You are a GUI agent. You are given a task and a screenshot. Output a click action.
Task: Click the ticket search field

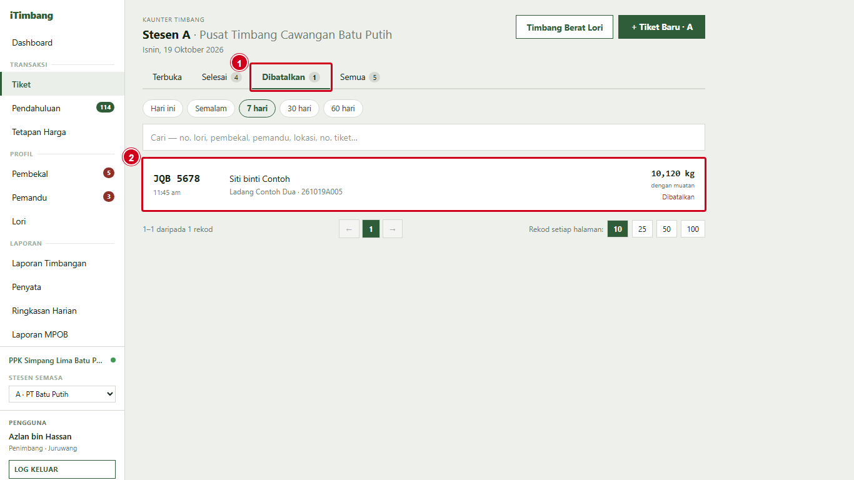click(x=424, y=137)
